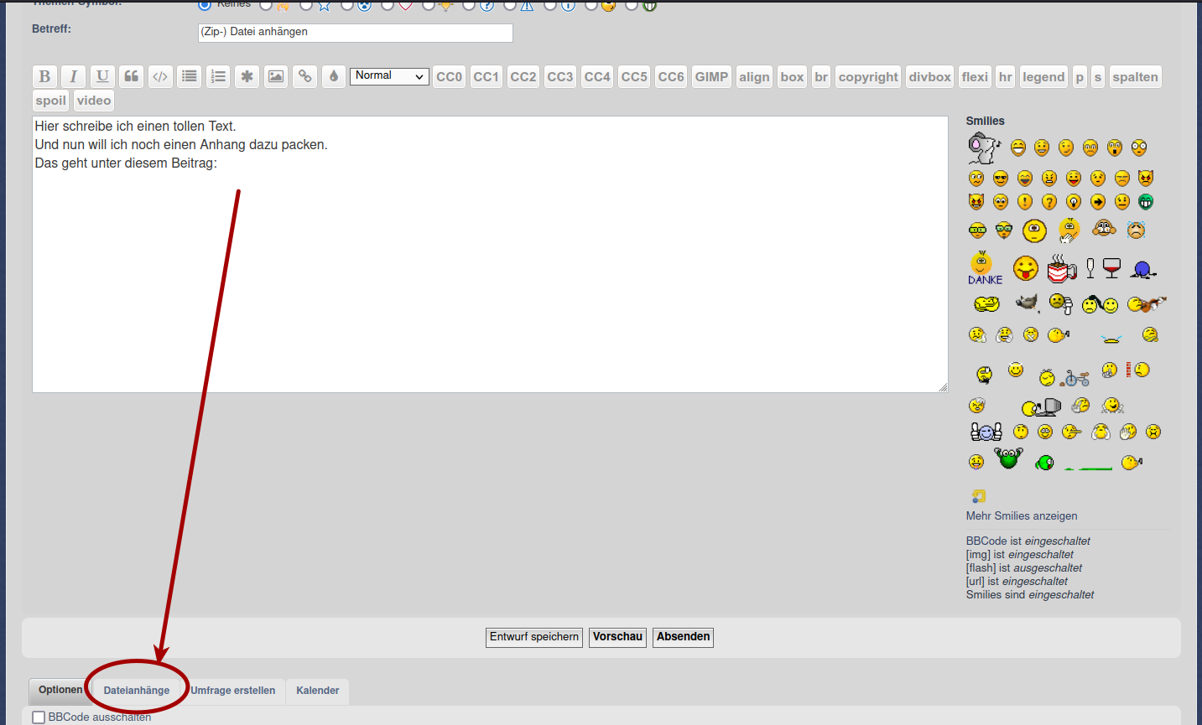Choose the flame topic icon radio button

click(265, 4)
